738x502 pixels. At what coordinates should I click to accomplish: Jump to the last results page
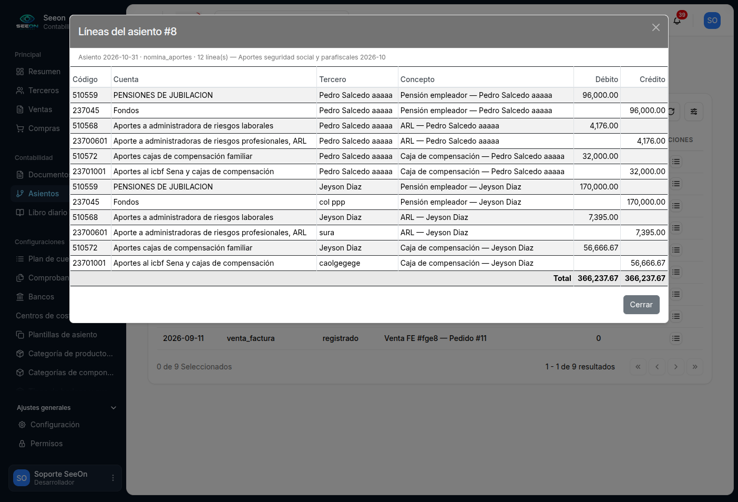pyautogui.click(x=695, y=367)
